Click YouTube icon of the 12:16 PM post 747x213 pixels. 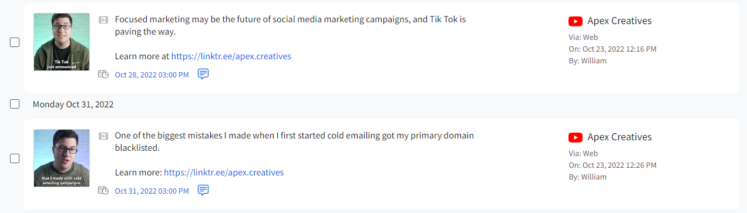point(576,21)
